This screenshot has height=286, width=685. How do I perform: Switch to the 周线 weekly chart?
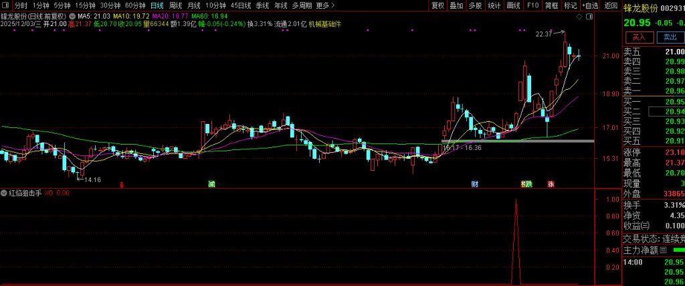pyautogui.click(x=176, y=5)
